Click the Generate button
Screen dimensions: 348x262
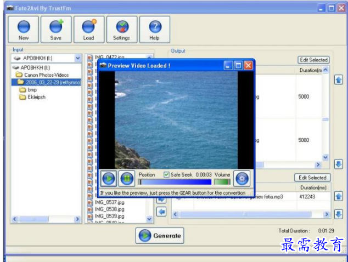(160, 235)
